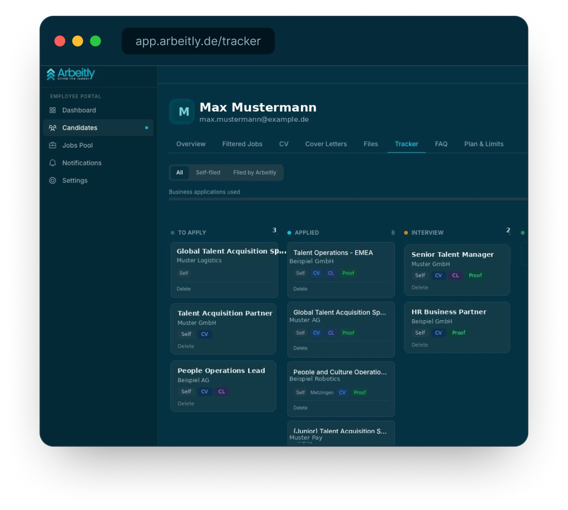
Task: Click the Notifications bell icon
Action: 52,163
